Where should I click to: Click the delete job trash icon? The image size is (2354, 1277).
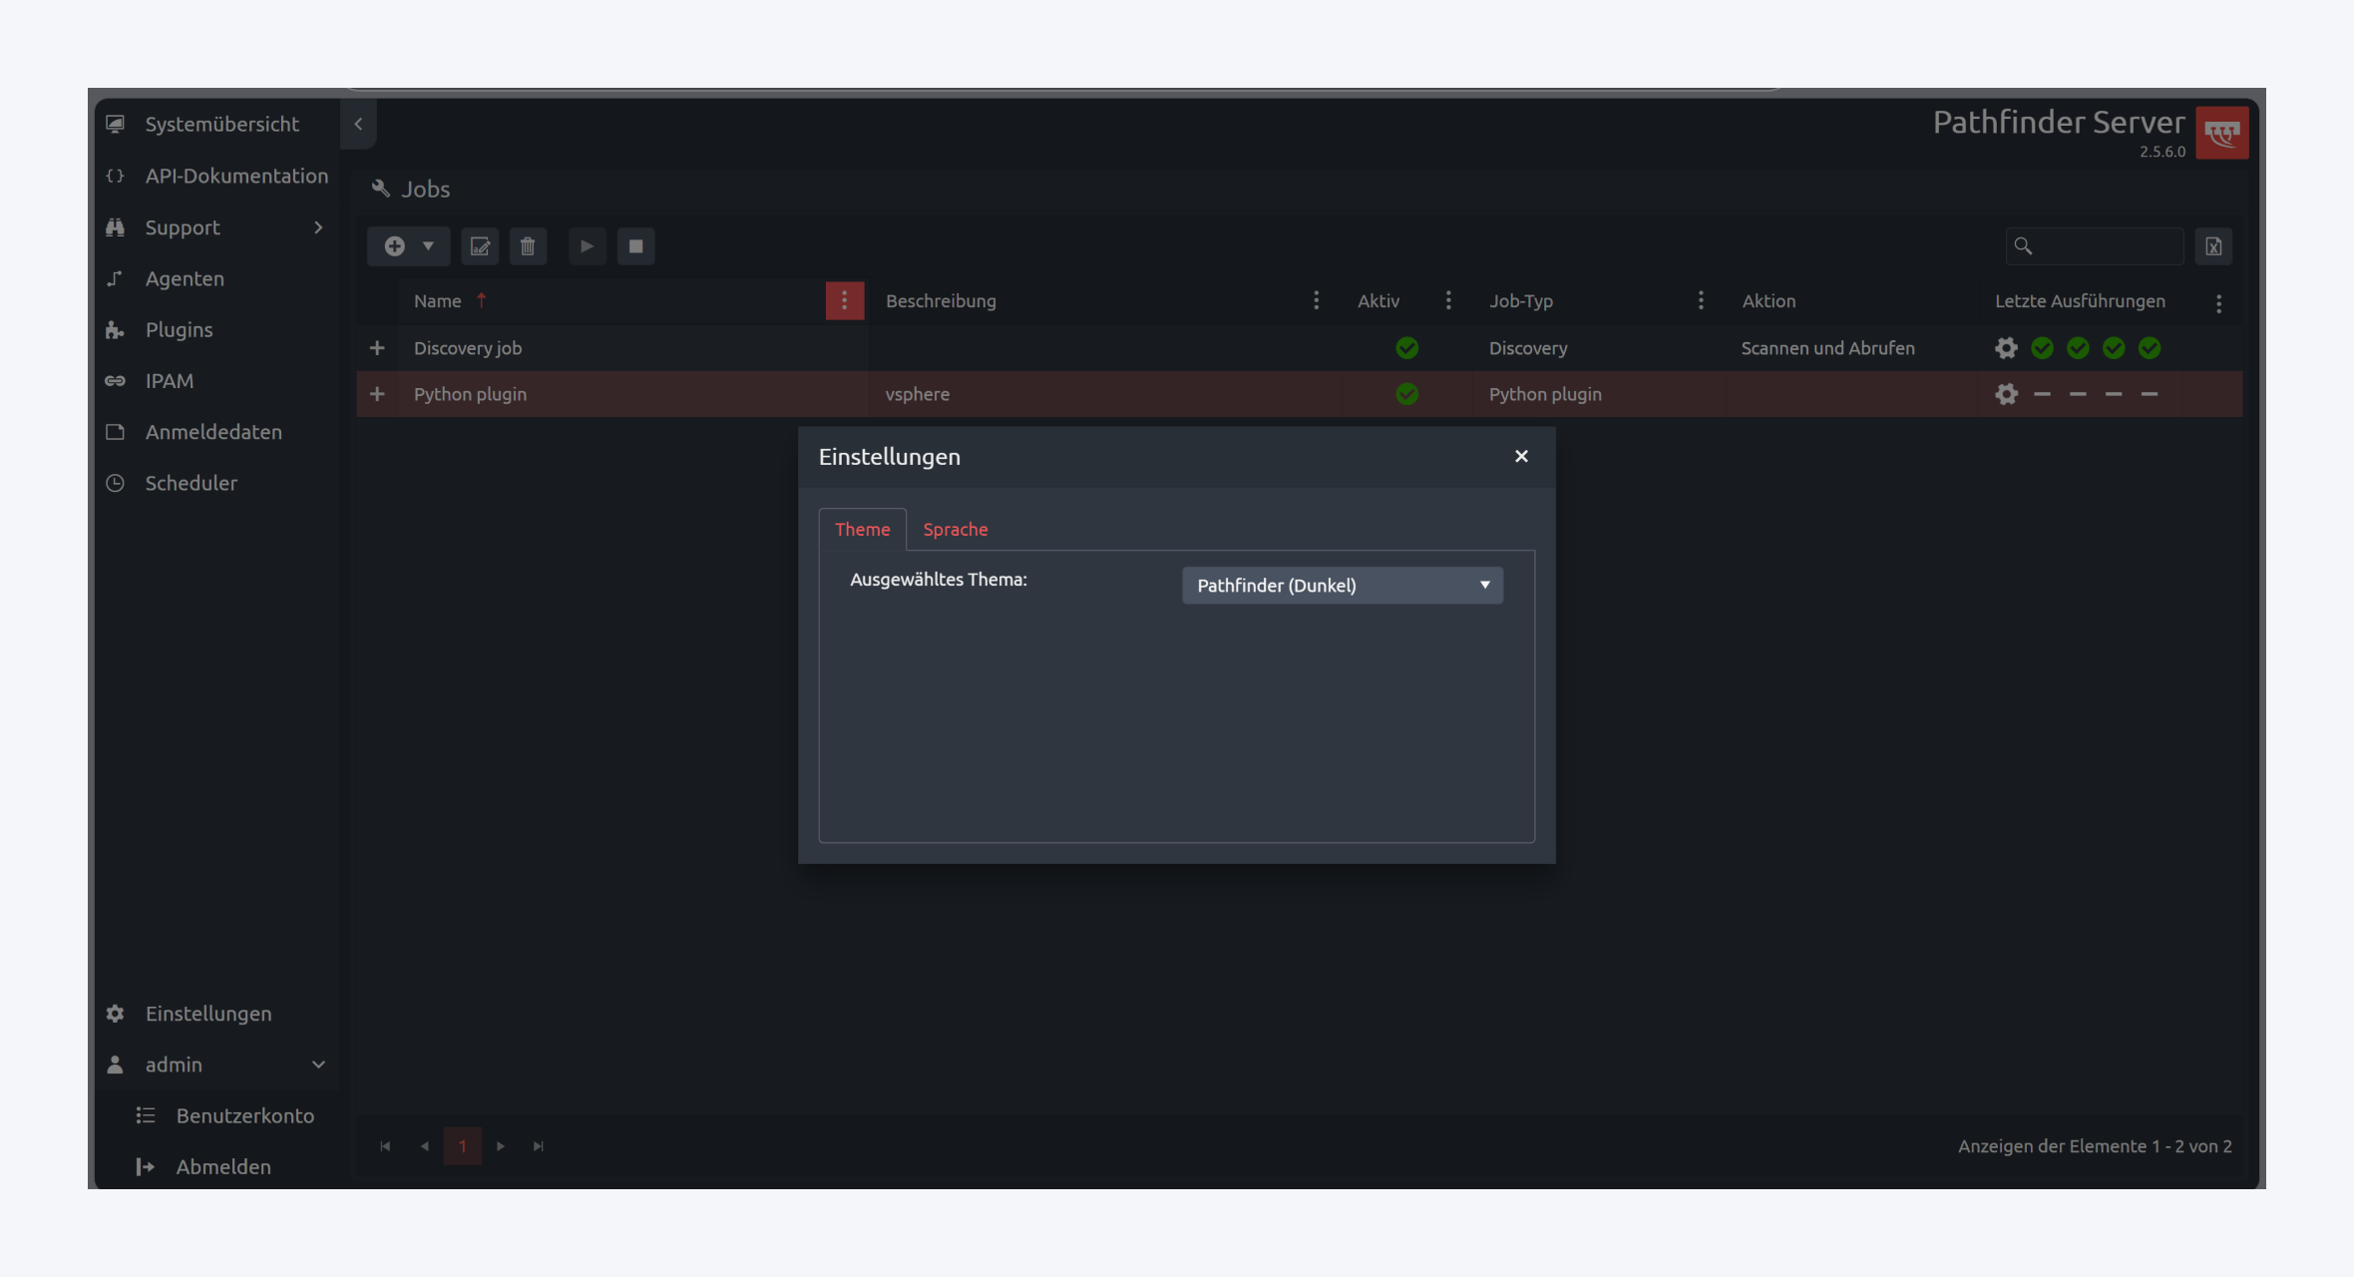(528, 246)
